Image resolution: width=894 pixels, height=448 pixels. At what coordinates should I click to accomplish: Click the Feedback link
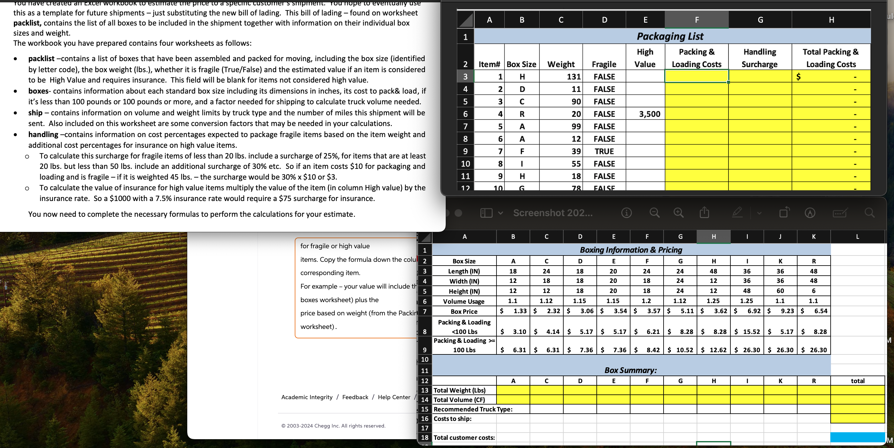(355, 397)
